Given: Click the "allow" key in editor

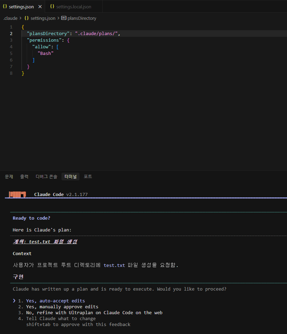Looking at the screenshot, I should click(x=42, y=47).
